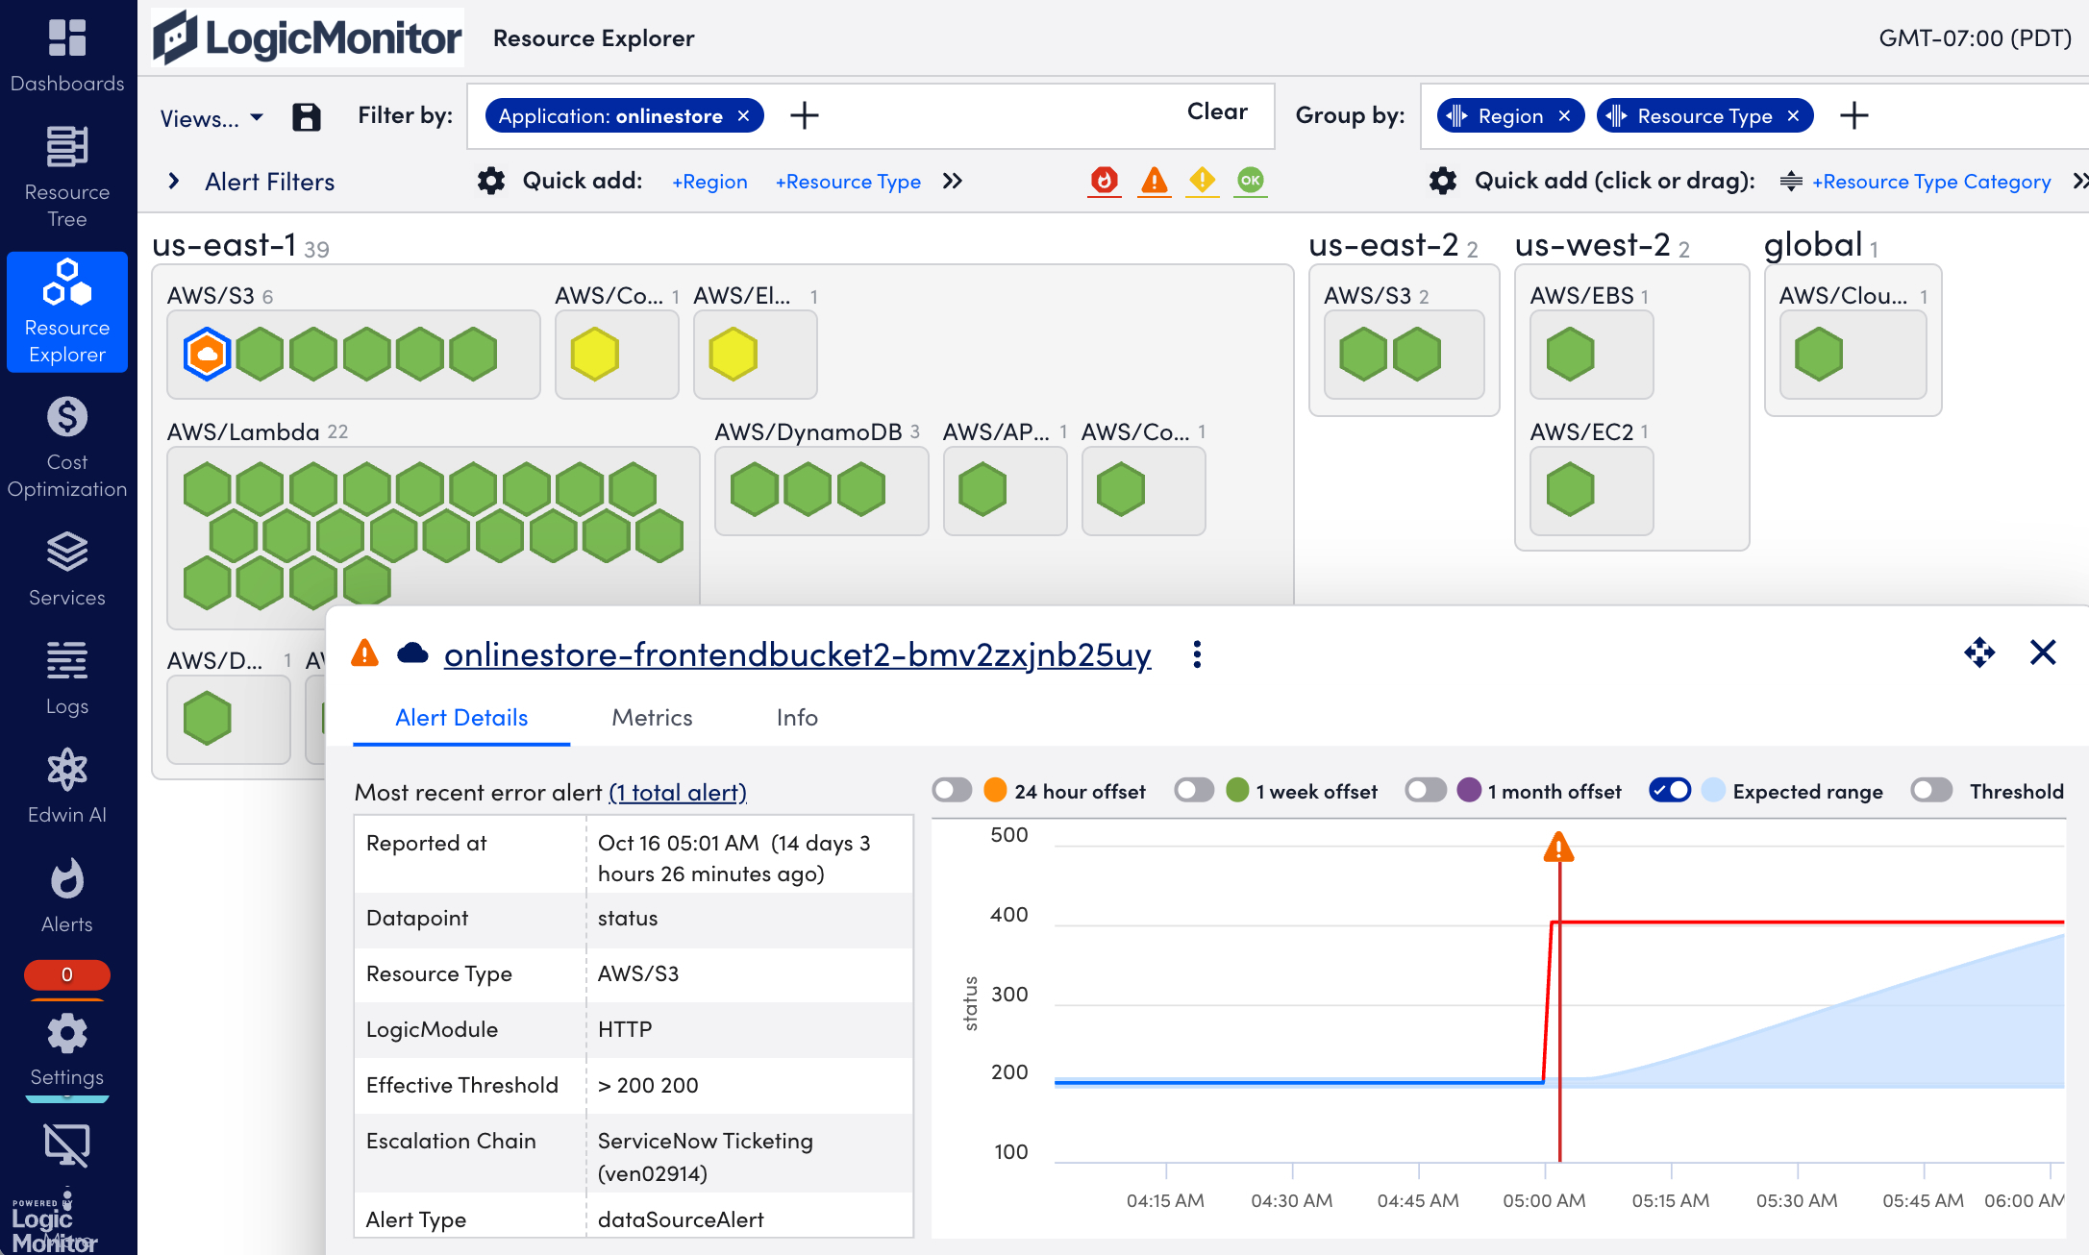
Task: Filter by critical alert flame icon
Action: [1105, 181]
